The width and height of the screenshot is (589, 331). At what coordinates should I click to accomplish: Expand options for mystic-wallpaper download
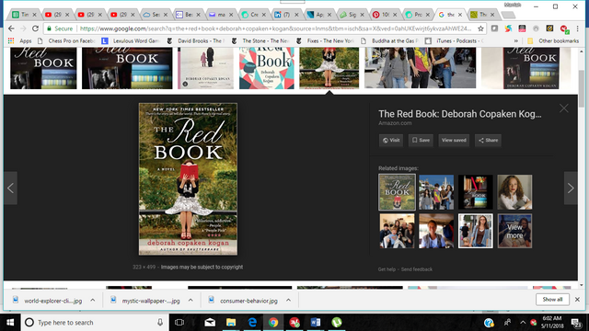coord(191,301)
